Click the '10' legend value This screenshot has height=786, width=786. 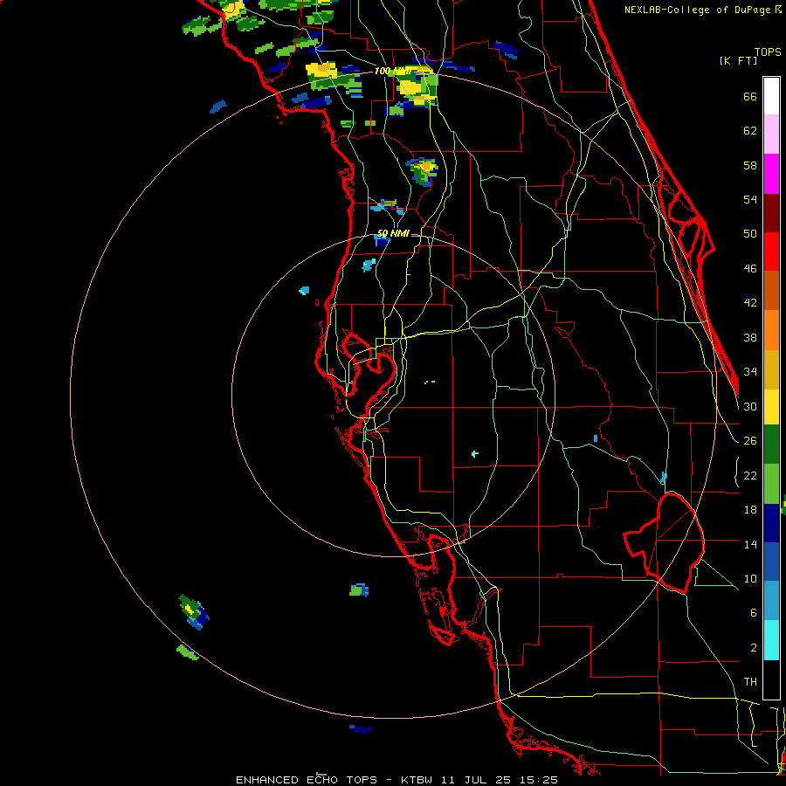click(750, 578)
